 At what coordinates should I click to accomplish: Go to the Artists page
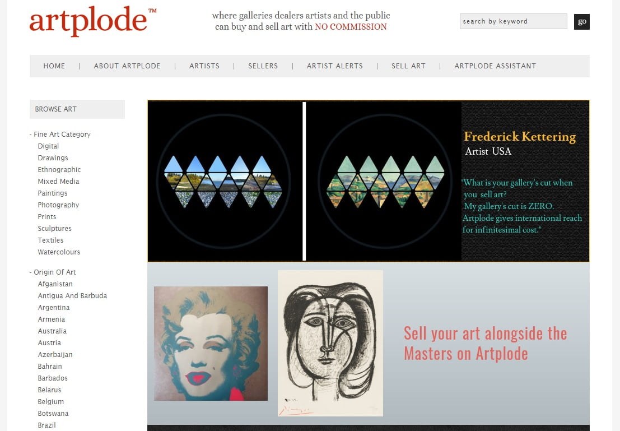tap(204, 66)
